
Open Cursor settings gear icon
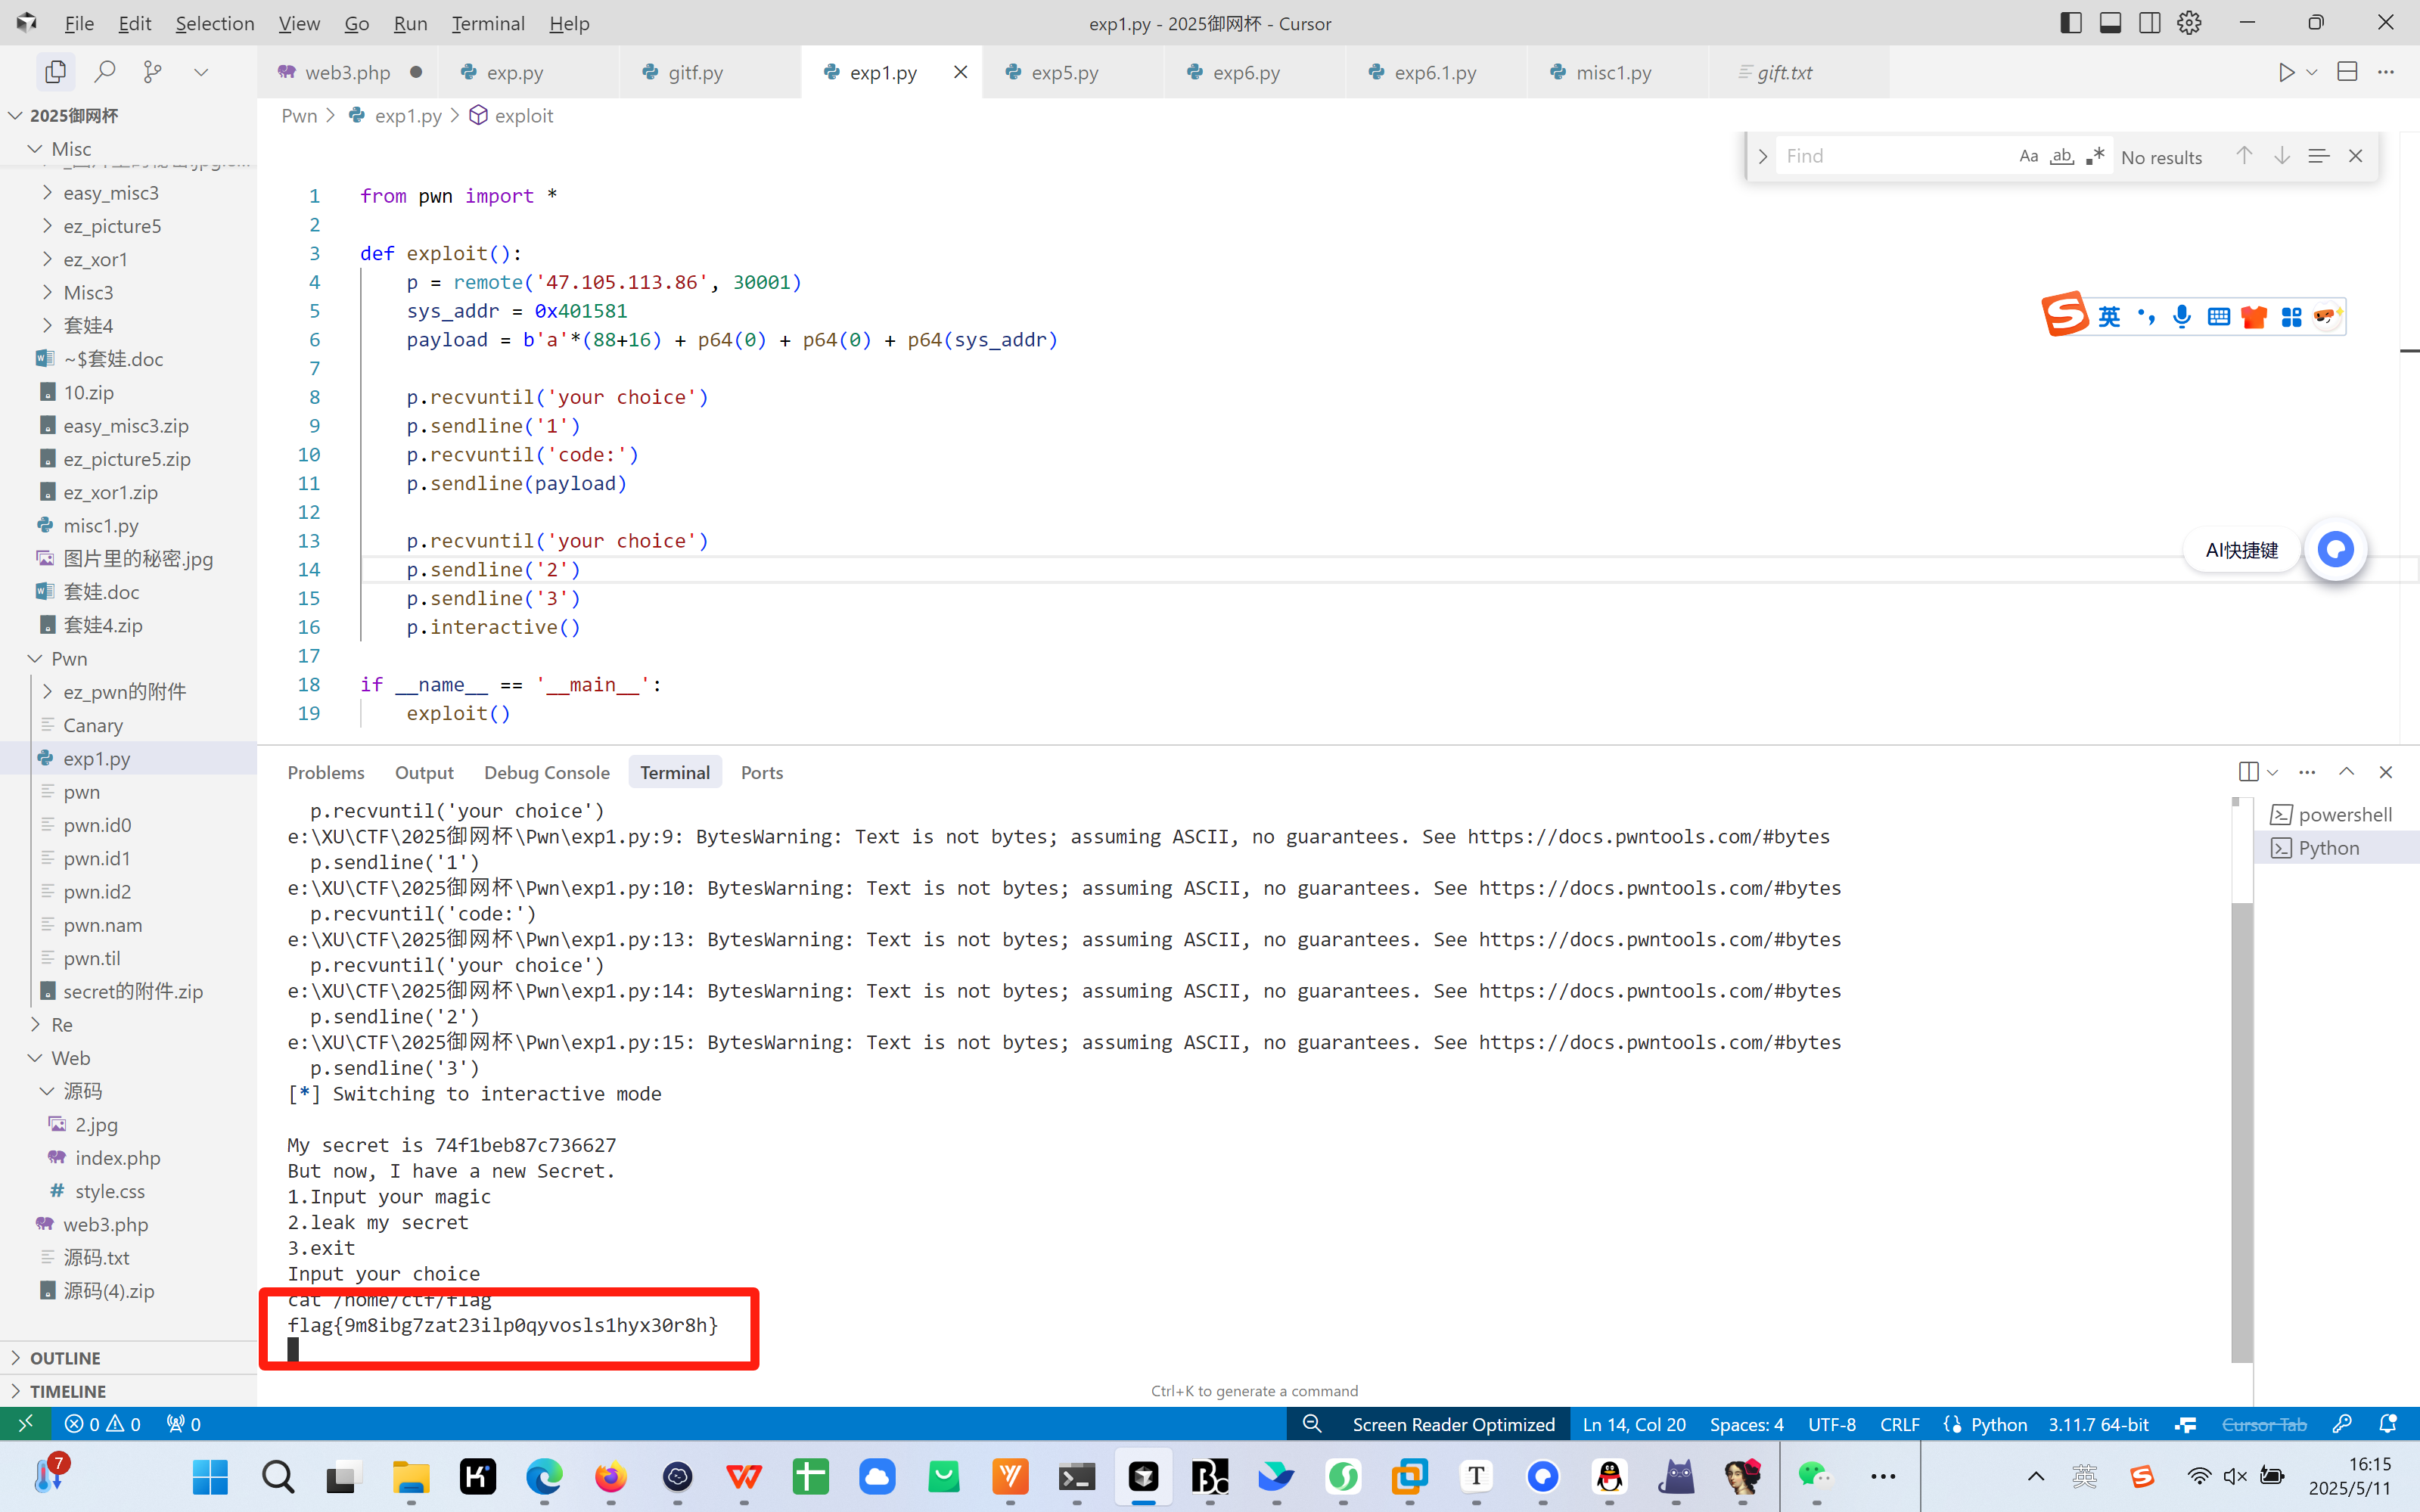tap(2189, 23)
